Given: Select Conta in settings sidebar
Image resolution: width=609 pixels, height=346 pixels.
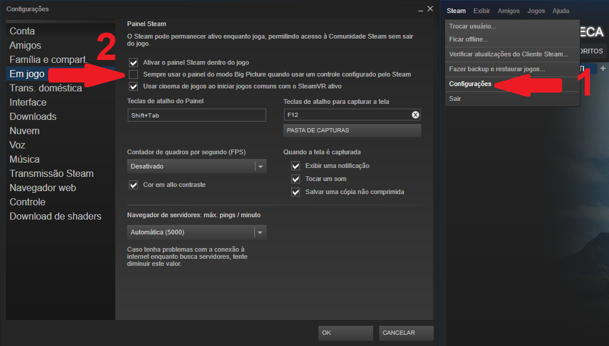Looking at the screenshot, I should click(61, 31).
